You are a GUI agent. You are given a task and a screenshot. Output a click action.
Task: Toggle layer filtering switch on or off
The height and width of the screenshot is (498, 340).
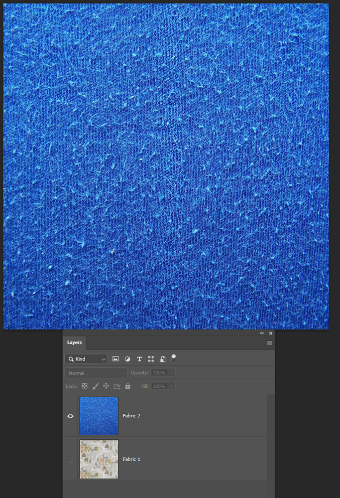point(174,358)
